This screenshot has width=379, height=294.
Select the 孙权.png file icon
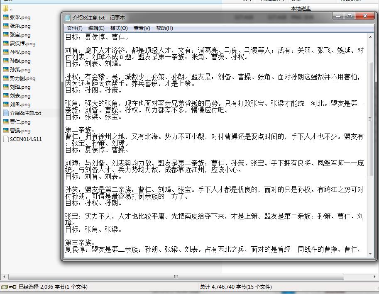6,52
